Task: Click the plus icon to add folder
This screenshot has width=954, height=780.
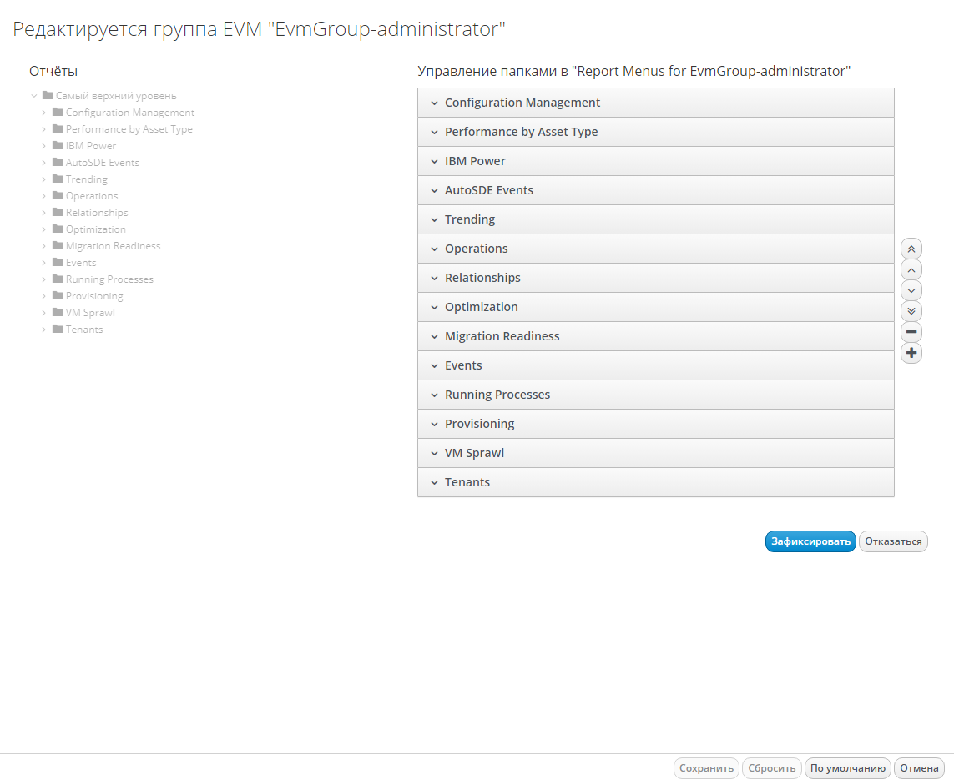Action: coord(911,353)
